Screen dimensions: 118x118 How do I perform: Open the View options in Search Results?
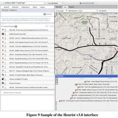click(47, 26)
